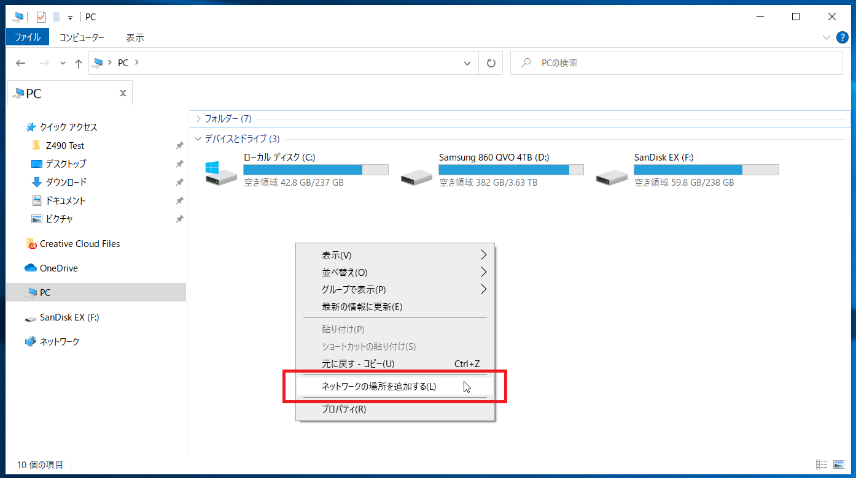
Task: Open the 表示 ribbon tab
Action: 135,37
